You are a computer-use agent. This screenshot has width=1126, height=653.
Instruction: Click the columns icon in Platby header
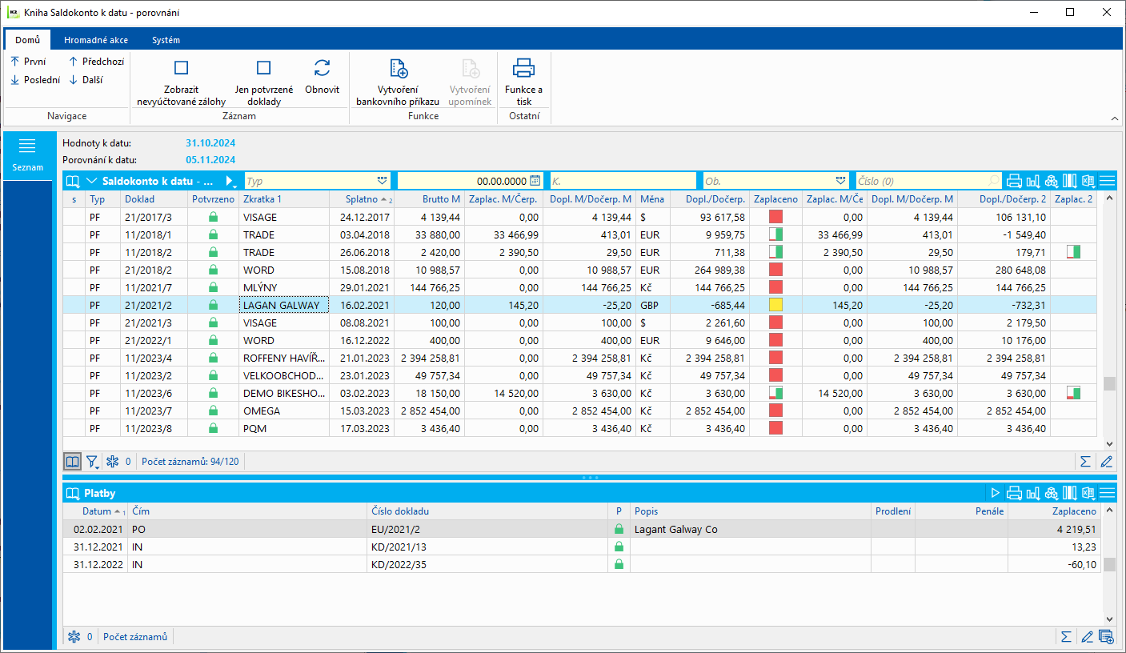(x=1070, y=493)
